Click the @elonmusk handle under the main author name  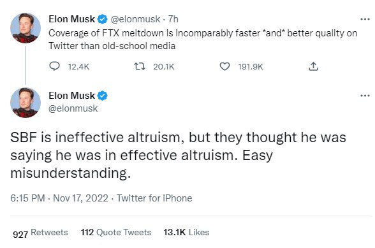coord(73,108)
